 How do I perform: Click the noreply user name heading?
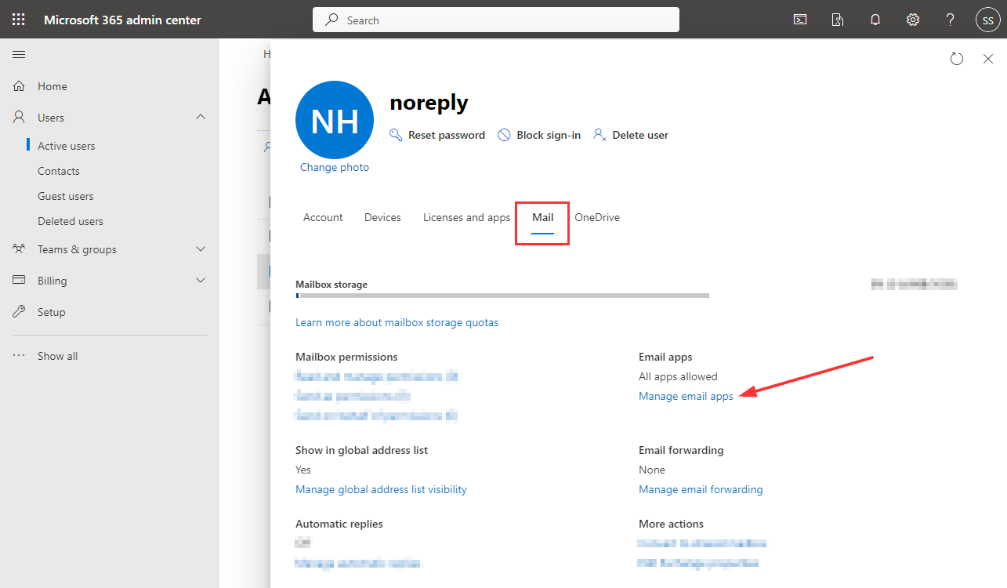[429, 103]
